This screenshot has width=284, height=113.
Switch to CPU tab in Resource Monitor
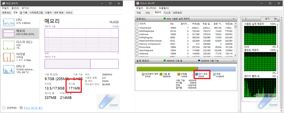[148, 13]
